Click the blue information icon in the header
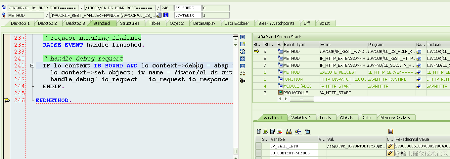The height and width of the screenshot is (159, 450). click(166, 15)
